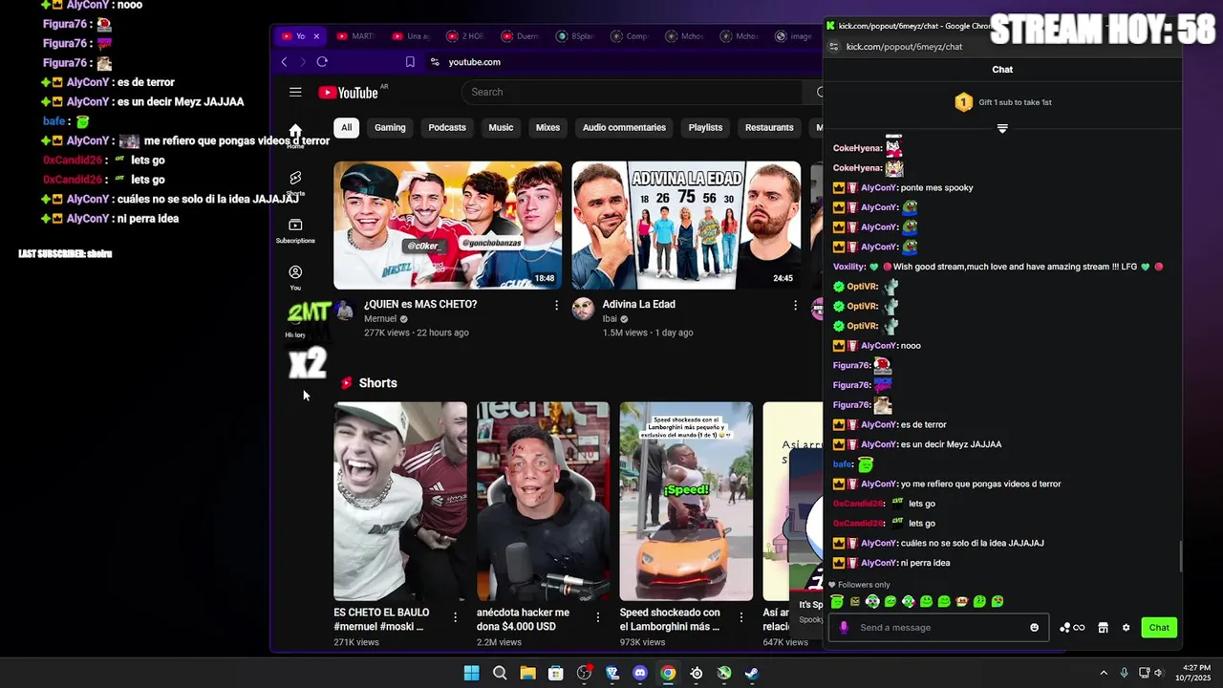Screen dimensions: 1223x688
Task: Click the Kick chat scrollbar thumb
Action: (1182, 556)
